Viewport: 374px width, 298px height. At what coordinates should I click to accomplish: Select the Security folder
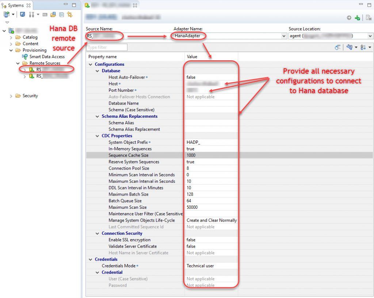[x=30, y=96]
